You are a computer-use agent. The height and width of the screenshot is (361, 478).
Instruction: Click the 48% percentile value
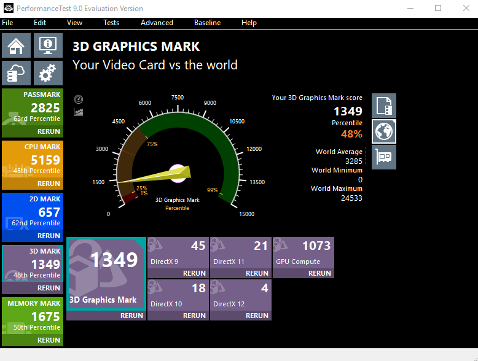pos(351,134)
